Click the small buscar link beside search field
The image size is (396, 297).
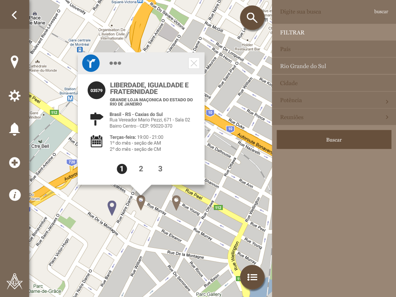coord(381,12)
